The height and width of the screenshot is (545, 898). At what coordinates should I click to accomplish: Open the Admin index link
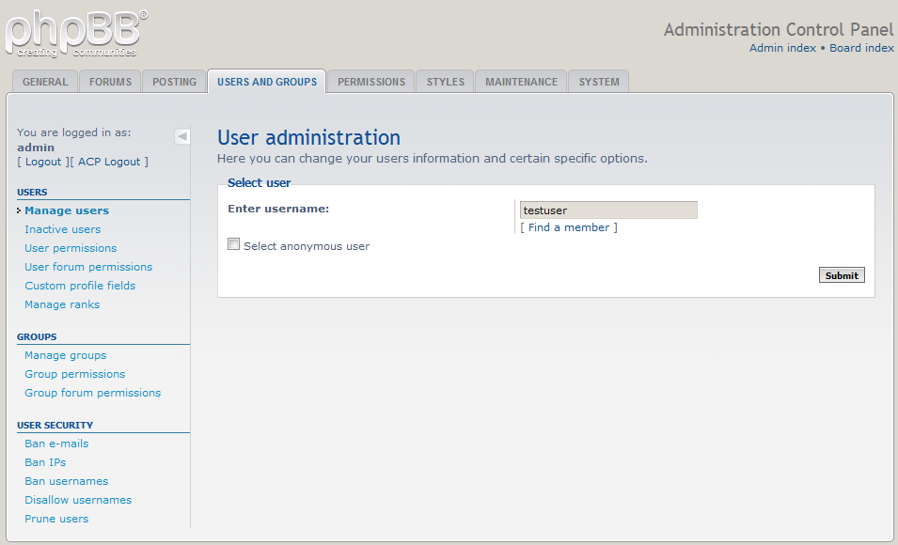coord(782,48)
